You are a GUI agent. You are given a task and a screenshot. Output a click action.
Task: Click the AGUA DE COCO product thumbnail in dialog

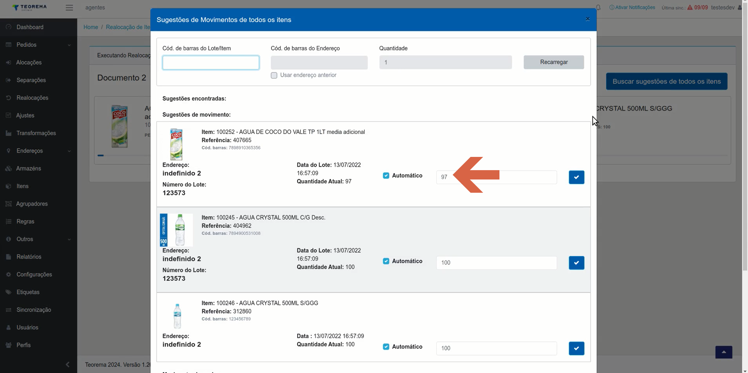[x=176, y=144]
